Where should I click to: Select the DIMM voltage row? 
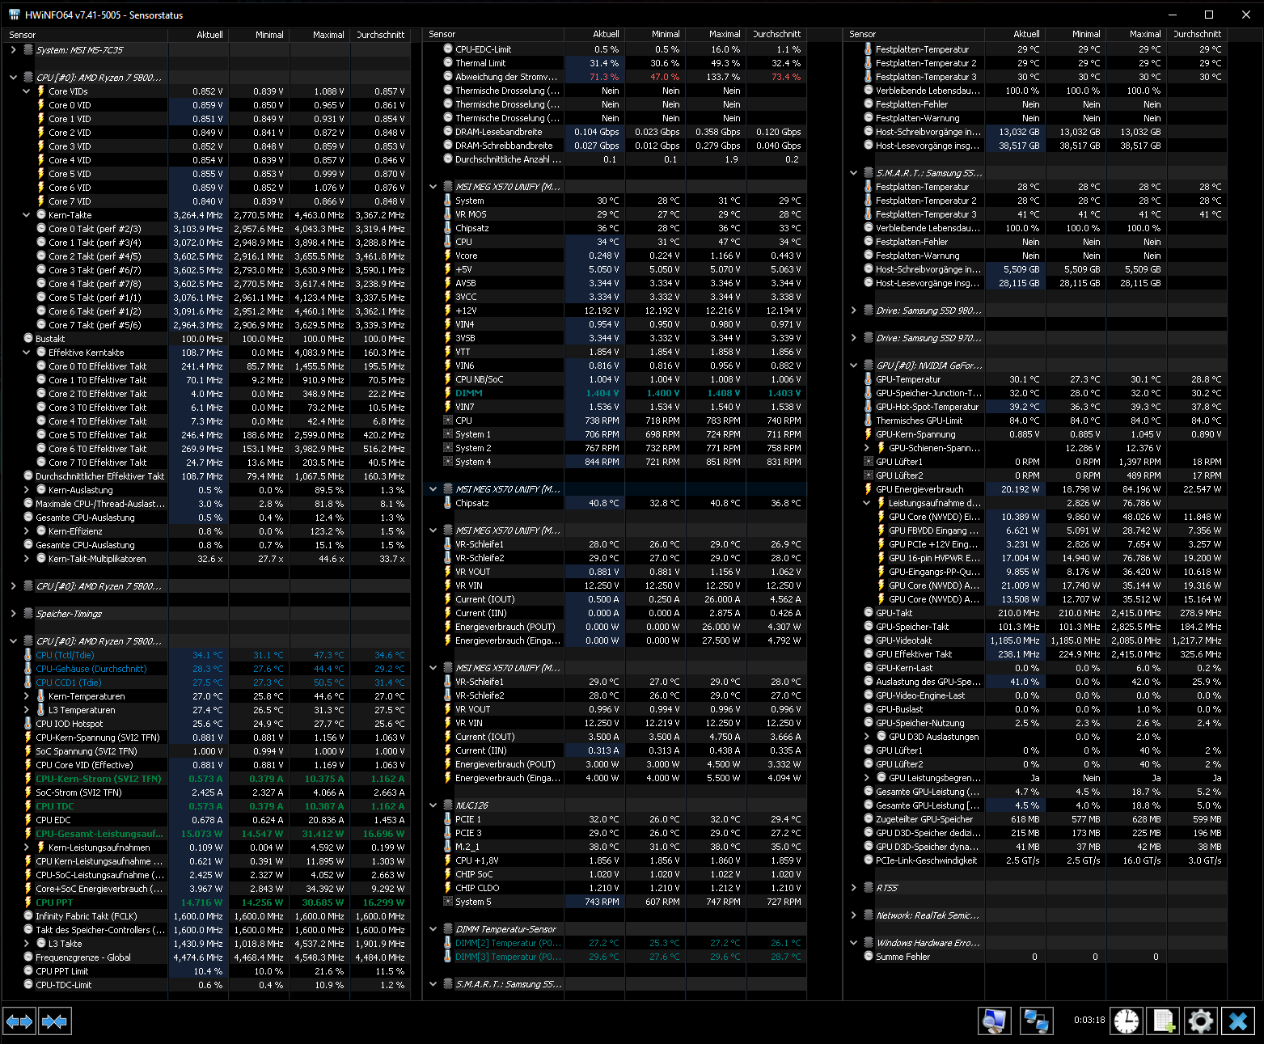[x=615, y=393]
